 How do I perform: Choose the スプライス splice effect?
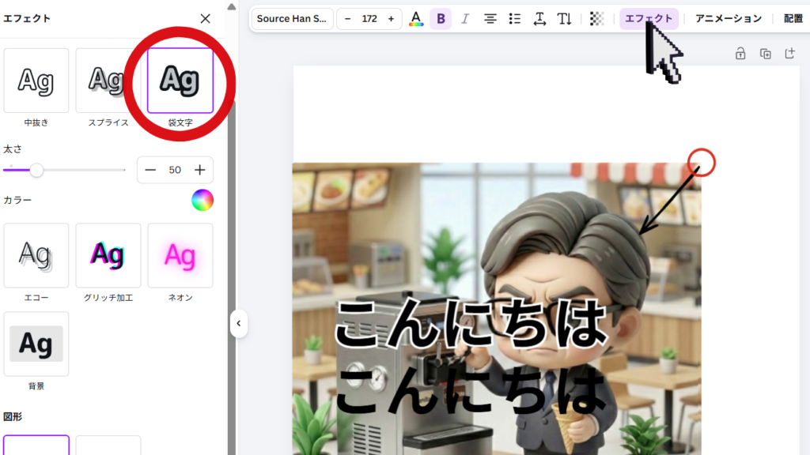[108, 81]
